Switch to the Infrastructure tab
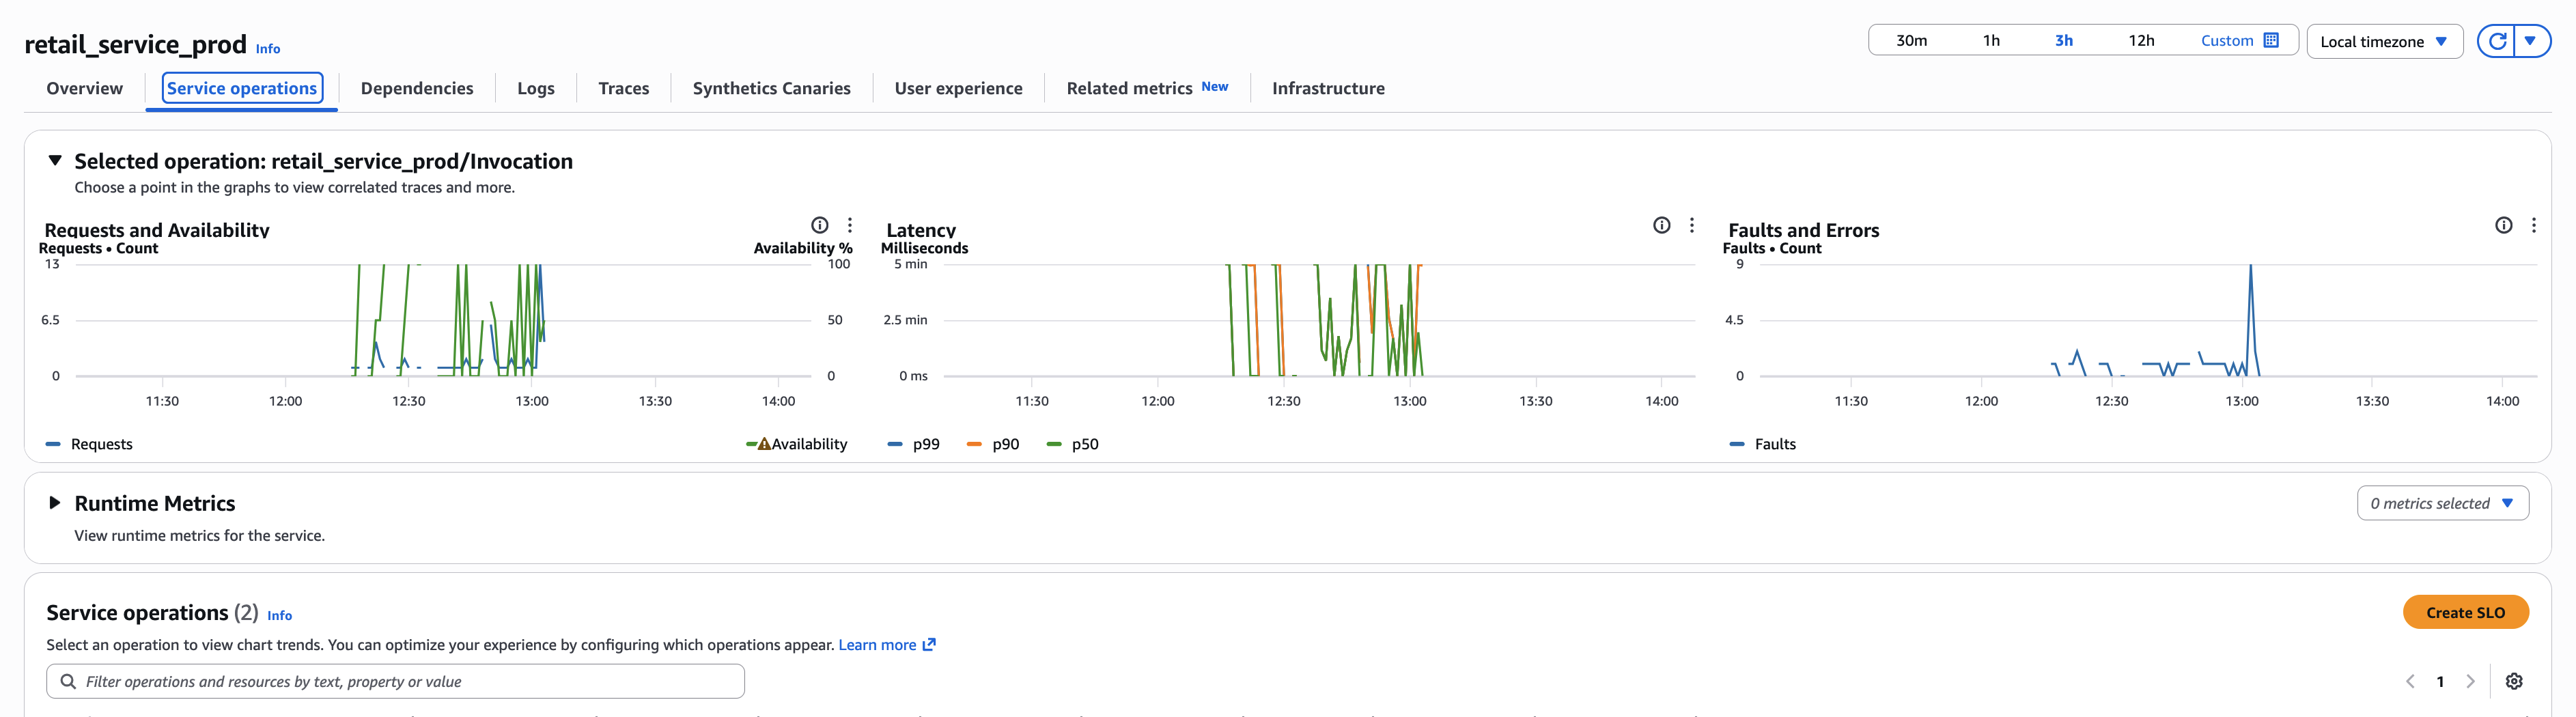The width and height of the screenshot is (2576, 717). point(1328,88)
